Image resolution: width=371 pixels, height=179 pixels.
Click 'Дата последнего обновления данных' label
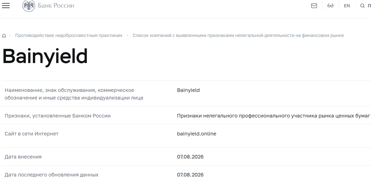51,175
